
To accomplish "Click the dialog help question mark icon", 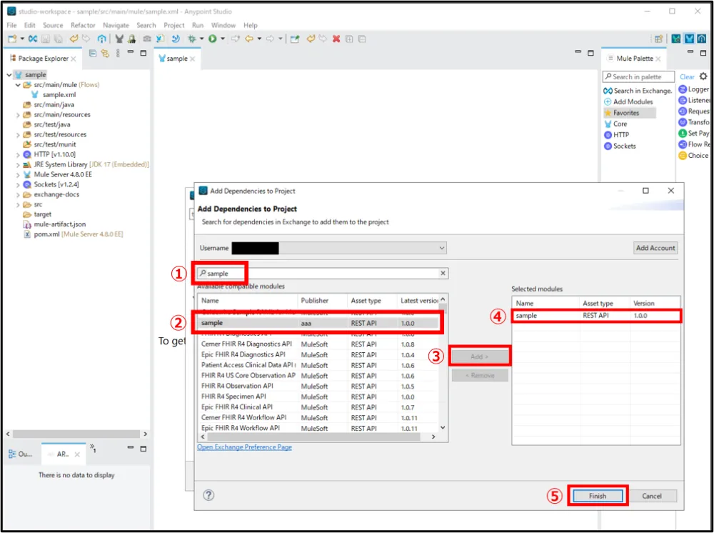I will 208,495.
